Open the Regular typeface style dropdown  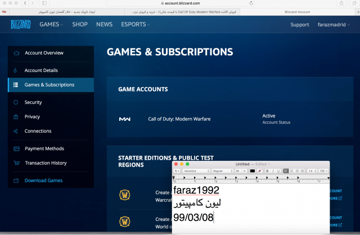tap(223, 171)
